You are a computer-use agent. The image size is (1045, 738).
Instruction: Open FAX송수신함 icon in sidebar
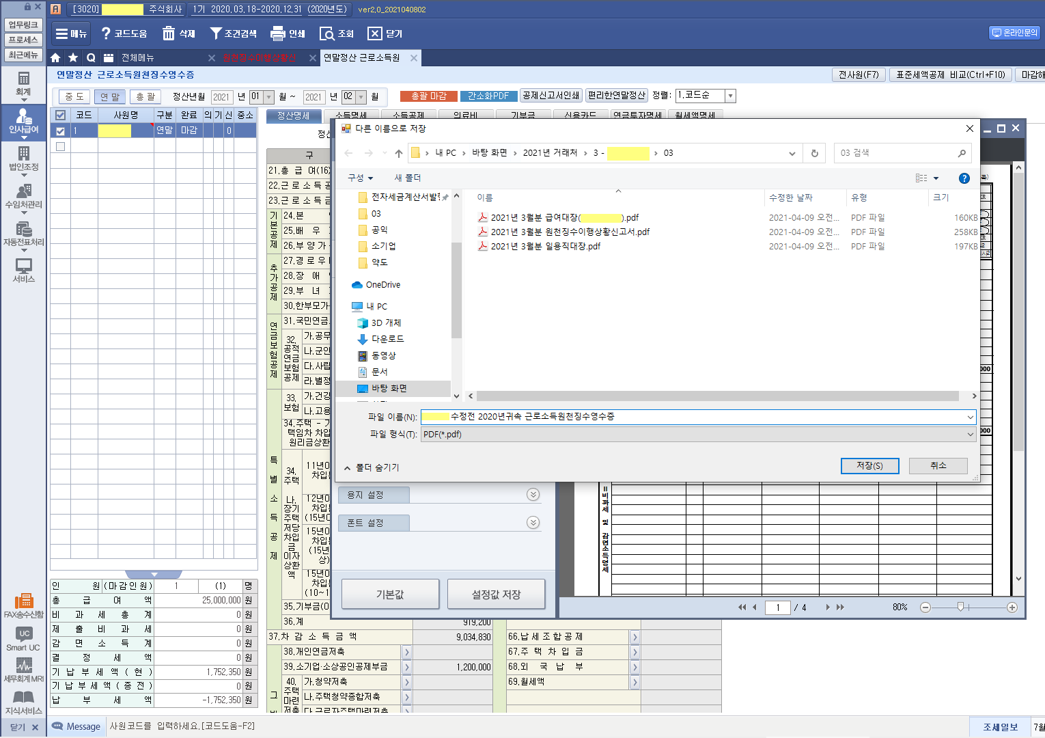[x=23, y=605]
